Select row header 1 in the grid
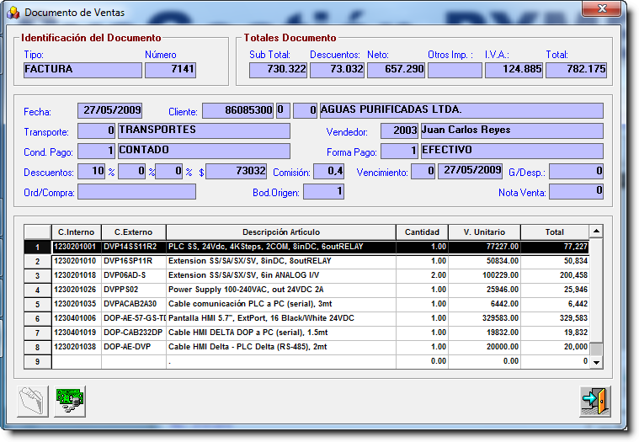639x442 pixels. 38,248
